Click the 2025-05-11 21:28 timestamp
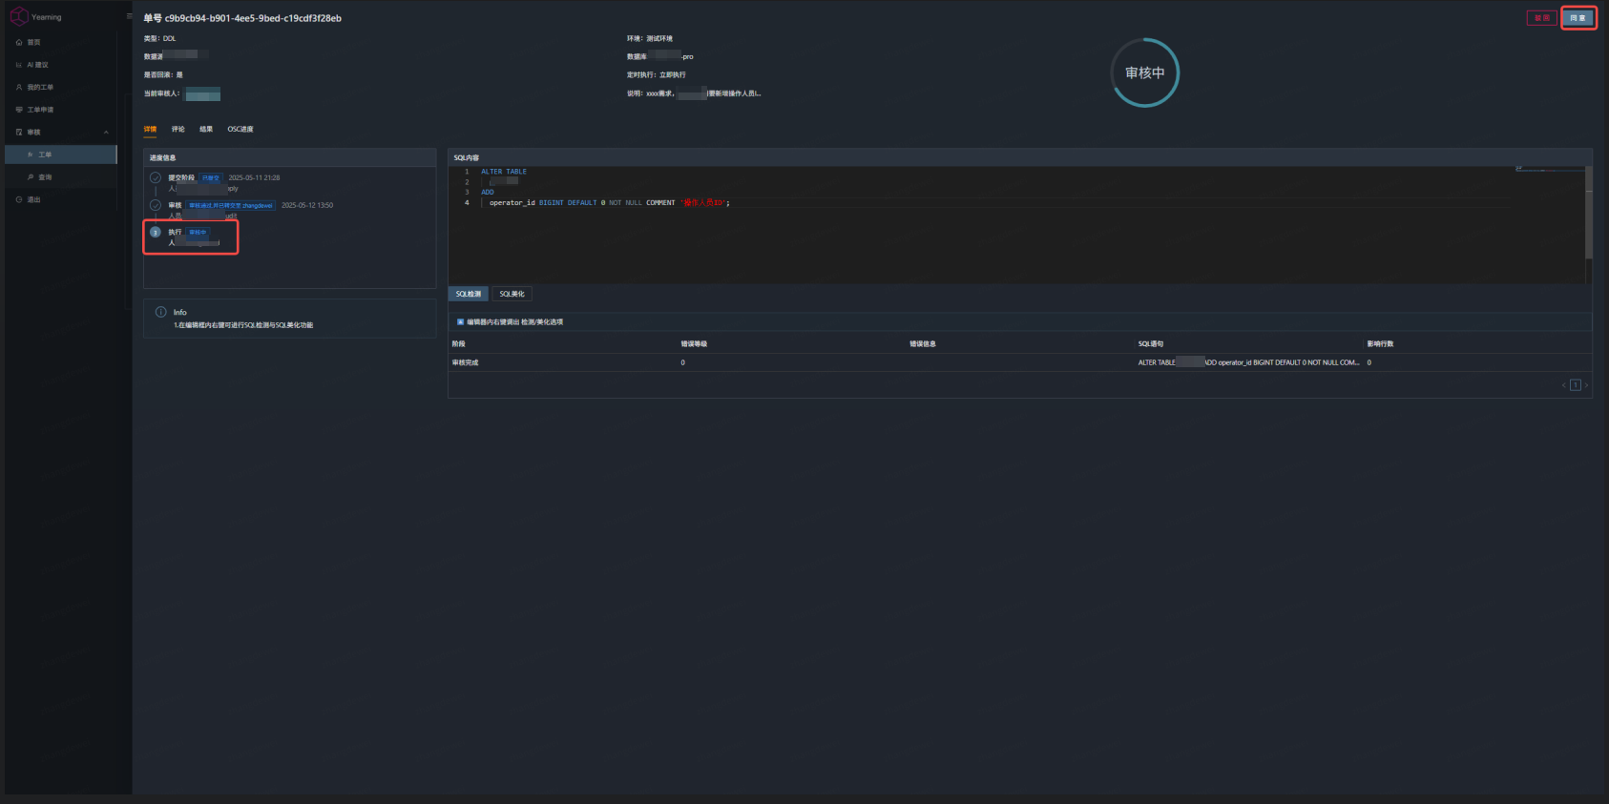This screenshot has width=1609, height=804. pyautogui.click(x=254, y=177)
